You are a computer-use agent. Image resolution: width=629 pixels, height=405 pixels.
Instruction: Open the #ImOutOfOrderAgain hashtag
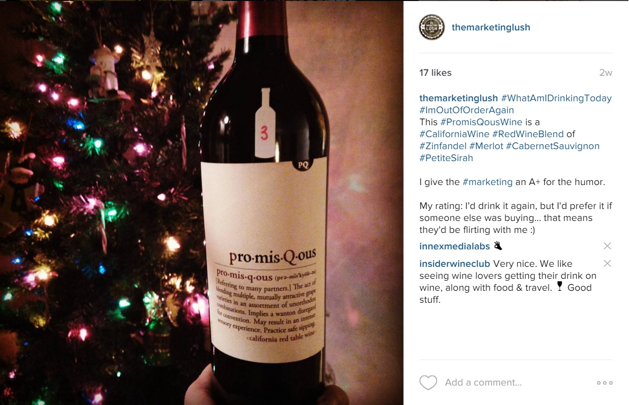tap(467, 110)
